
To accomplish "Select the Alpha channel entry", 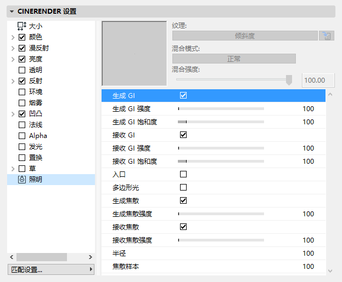I will (x=38, y=135).
